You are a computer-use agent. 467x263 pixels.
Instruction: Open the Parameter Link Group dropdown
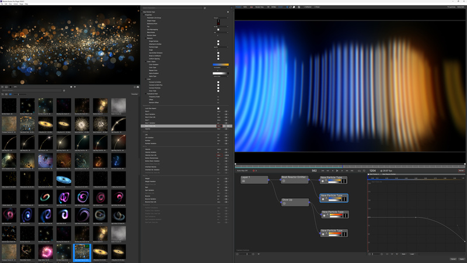tap(221, 18)
